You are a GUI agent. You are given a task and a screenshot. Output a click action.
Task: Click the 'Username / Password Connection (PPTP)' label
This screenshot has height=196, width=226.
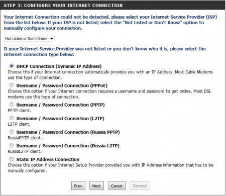click(60, 105)
